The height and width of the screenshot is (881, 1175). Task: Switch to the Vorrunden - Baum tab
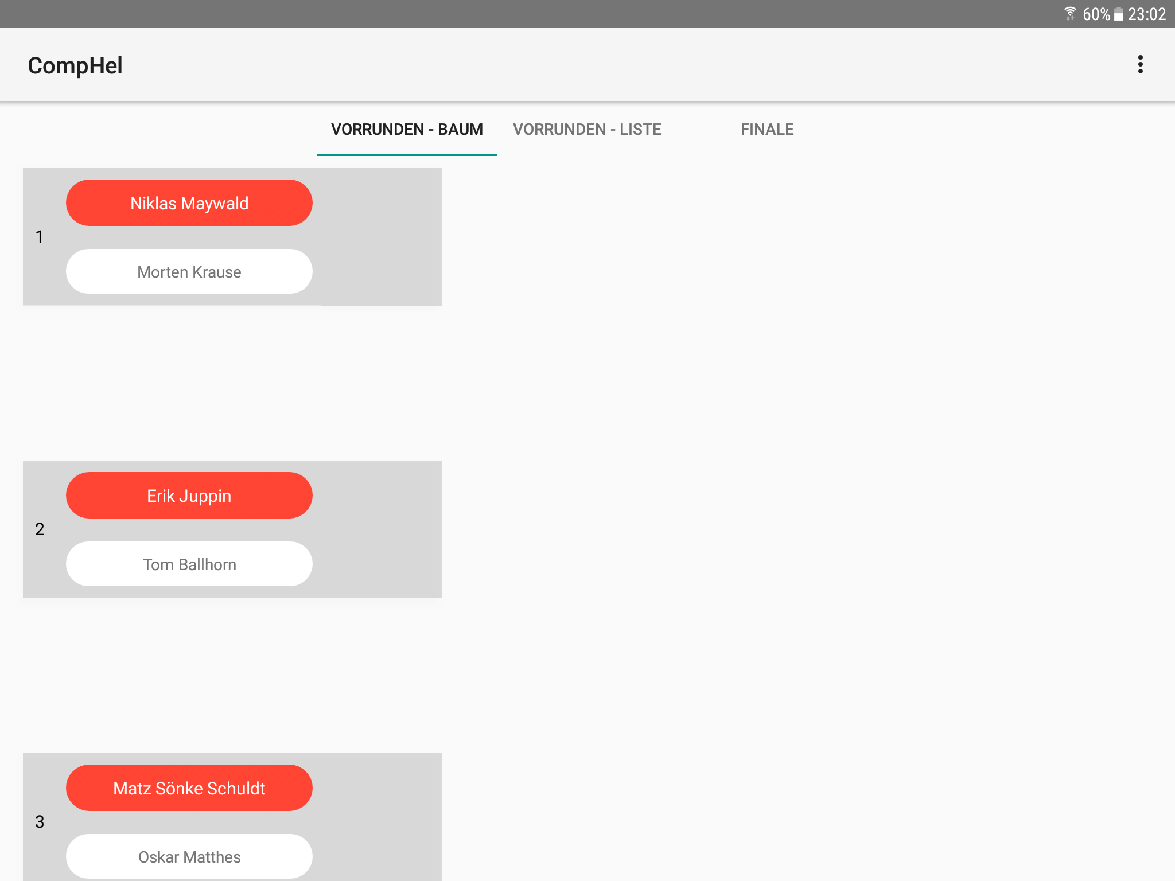(x=407, y=130)
